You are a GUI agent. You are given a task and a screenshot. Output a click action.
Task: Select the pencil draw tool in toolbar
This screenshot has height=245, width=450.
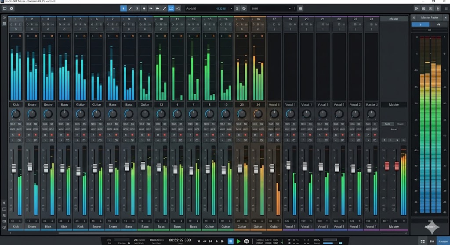[131, 8]
